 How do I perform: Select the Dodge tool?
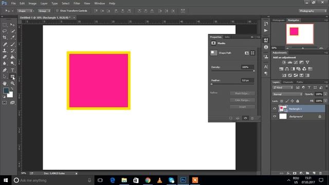click(12, 63)
